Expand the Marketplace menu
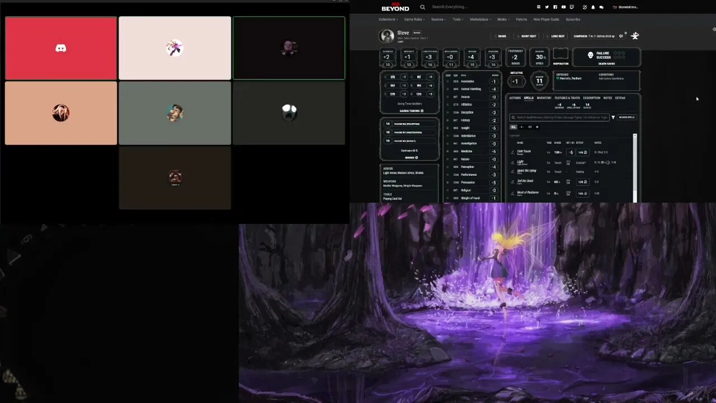This screenshot has width=716, height=403. [481, 20]
